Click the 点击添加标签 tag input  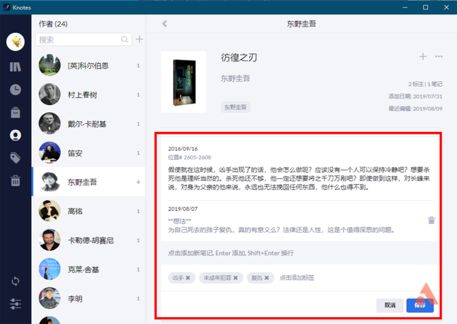(296, 278)
